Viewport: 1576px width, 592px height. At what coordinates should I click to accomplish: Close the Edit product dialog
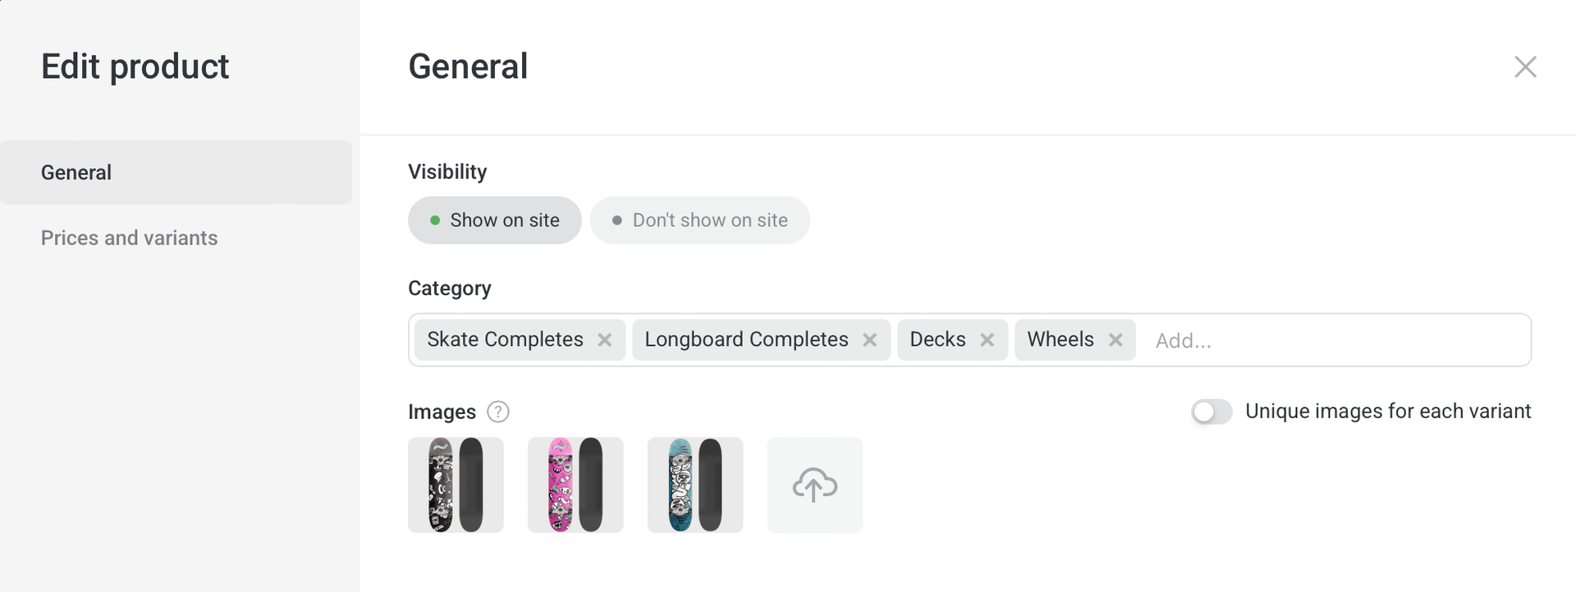click(1525, 66)
